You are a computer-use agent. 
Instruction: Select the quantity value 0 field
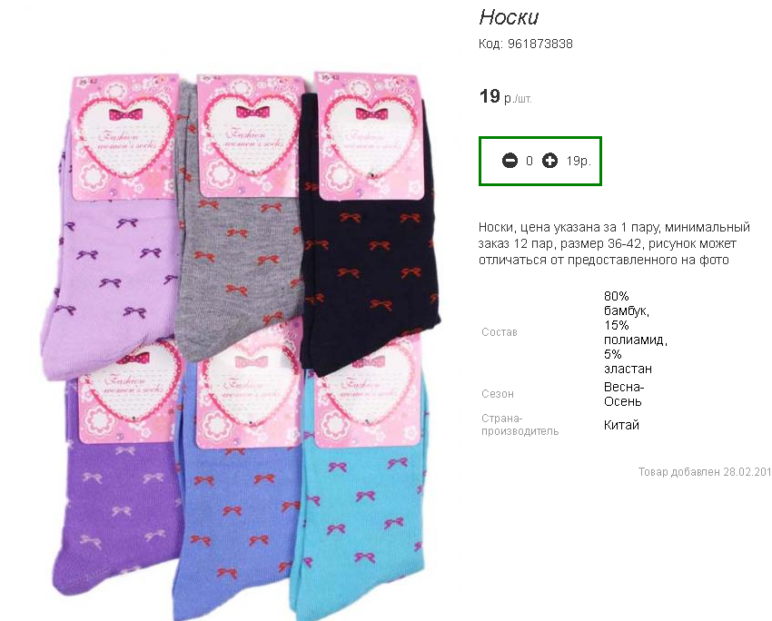point(530,161)
